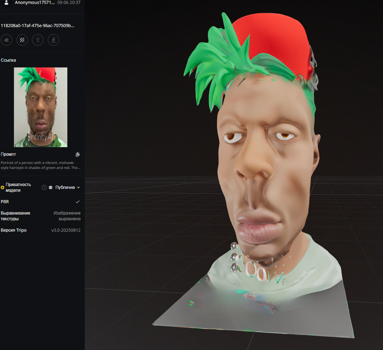383x350 pixels.
Task: Click the puzzle piece segmentation icon
Action: (6, 40)
